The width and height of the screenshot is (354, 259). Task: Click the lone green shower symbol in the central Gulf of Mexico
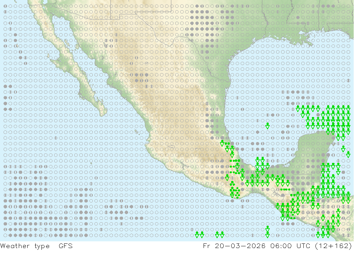(x=268, y=126)
